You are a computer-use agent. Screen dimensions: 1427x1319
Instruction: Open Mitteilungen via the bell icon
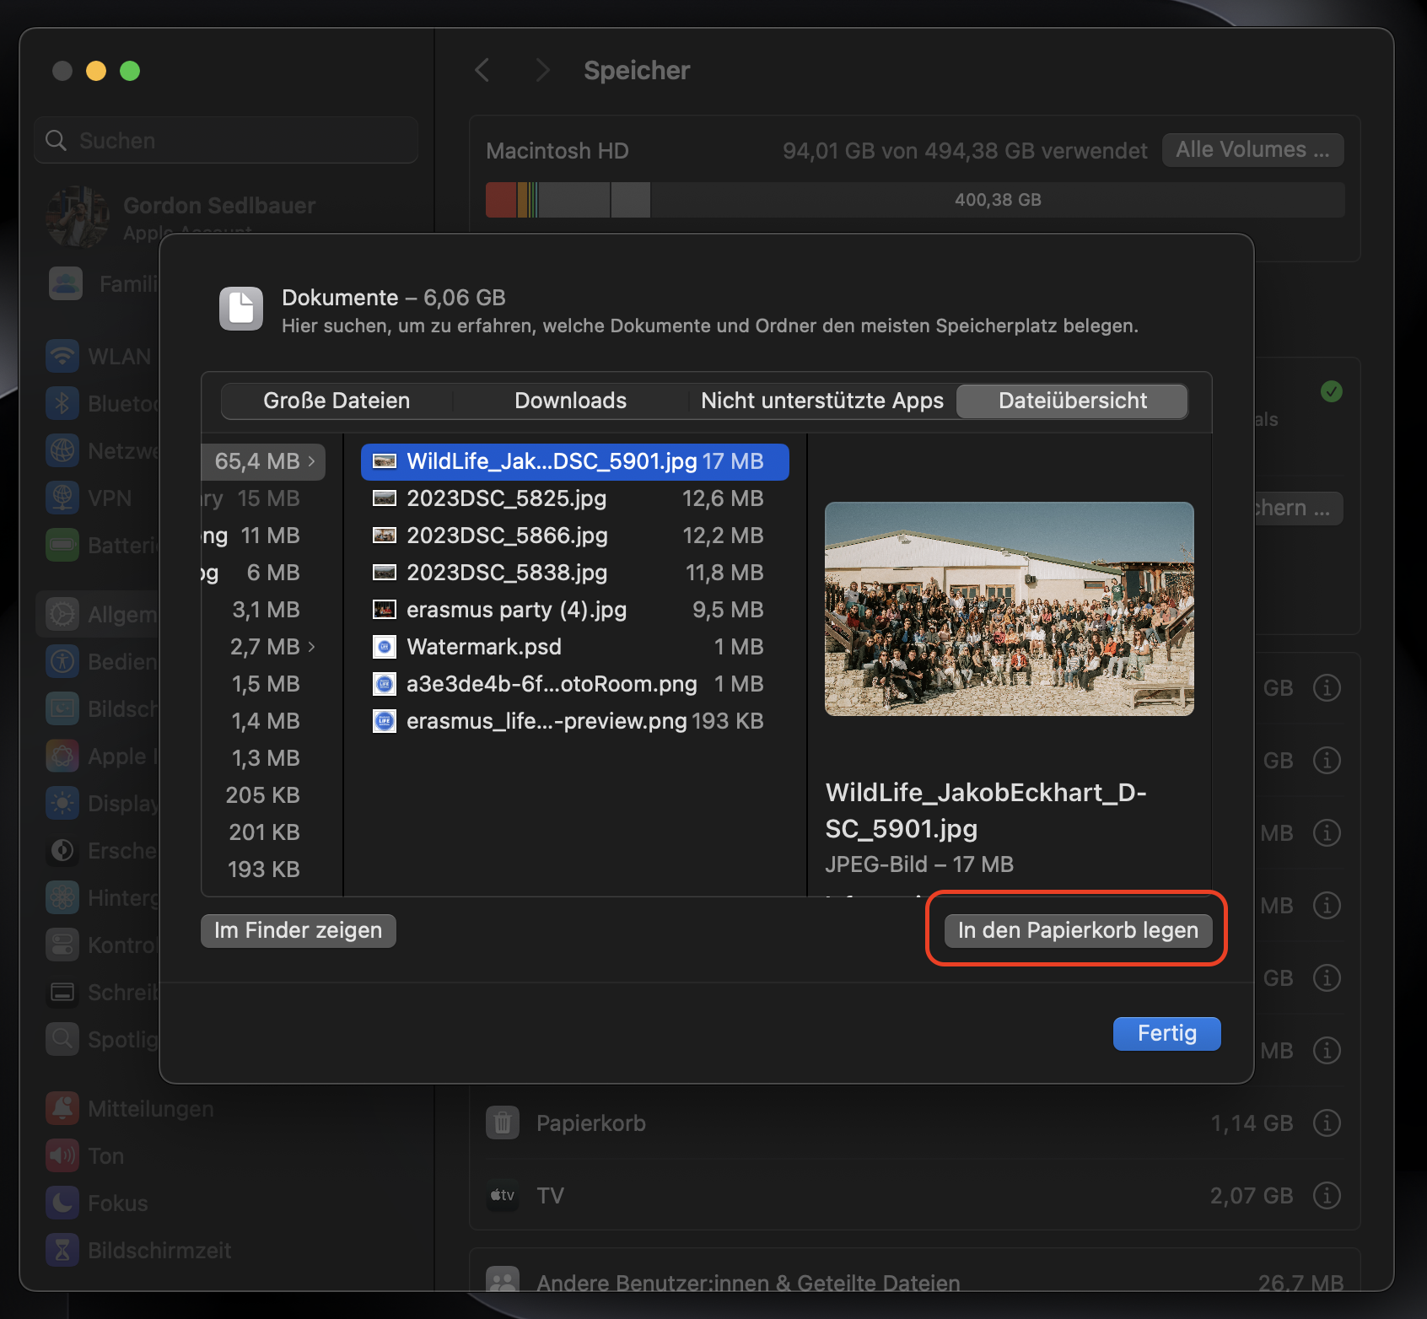pos(62,1108)
